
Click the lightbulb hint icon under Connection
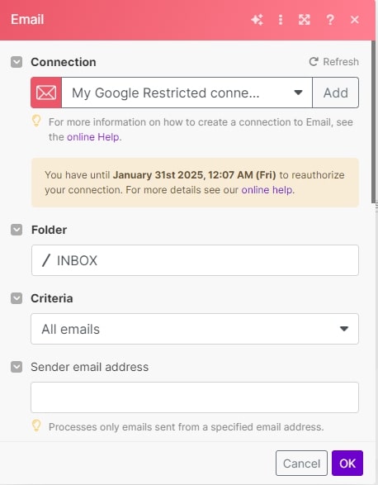[36, 121]
